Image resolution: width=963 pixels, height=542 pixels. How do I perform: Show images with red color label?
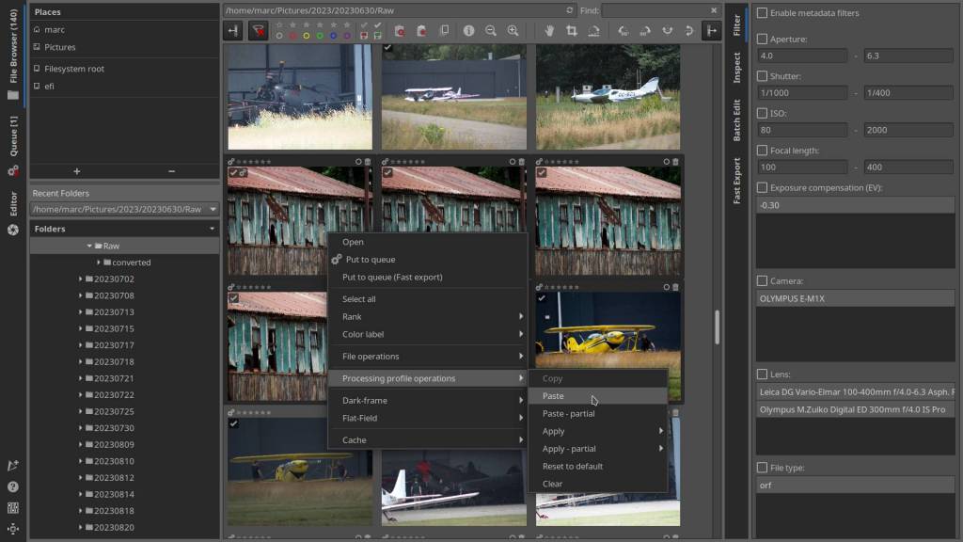tap(293, 37)
